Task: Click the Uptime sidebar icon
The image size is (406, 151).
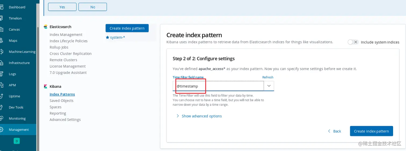Action: click(x=1, y=96)
